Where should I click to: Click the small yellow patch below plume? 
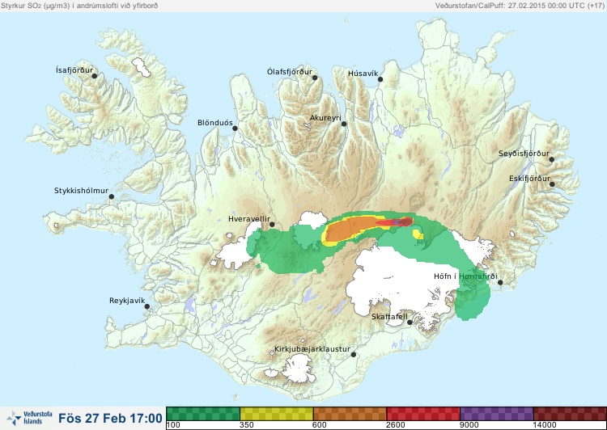[418, 234]
